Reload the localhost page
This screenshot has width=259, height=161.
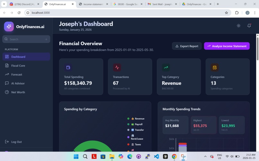[x=19, y=13]
